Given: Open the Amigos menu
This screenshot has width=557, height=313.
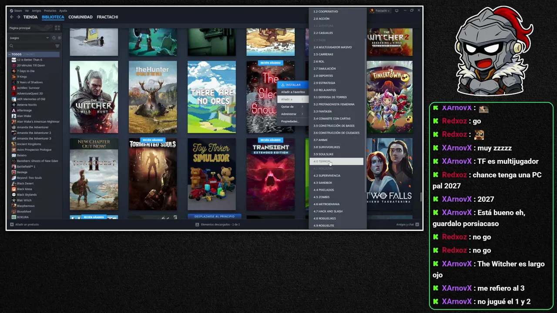Looking at the screenshot, I should point(36,10).
